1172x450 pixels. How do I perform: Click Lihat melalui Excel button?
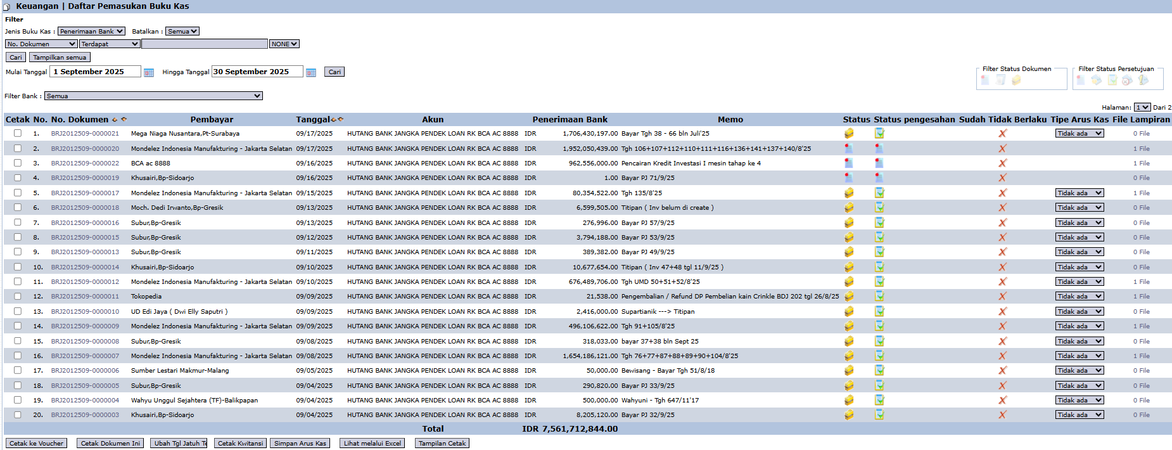(x=373, y=443)
